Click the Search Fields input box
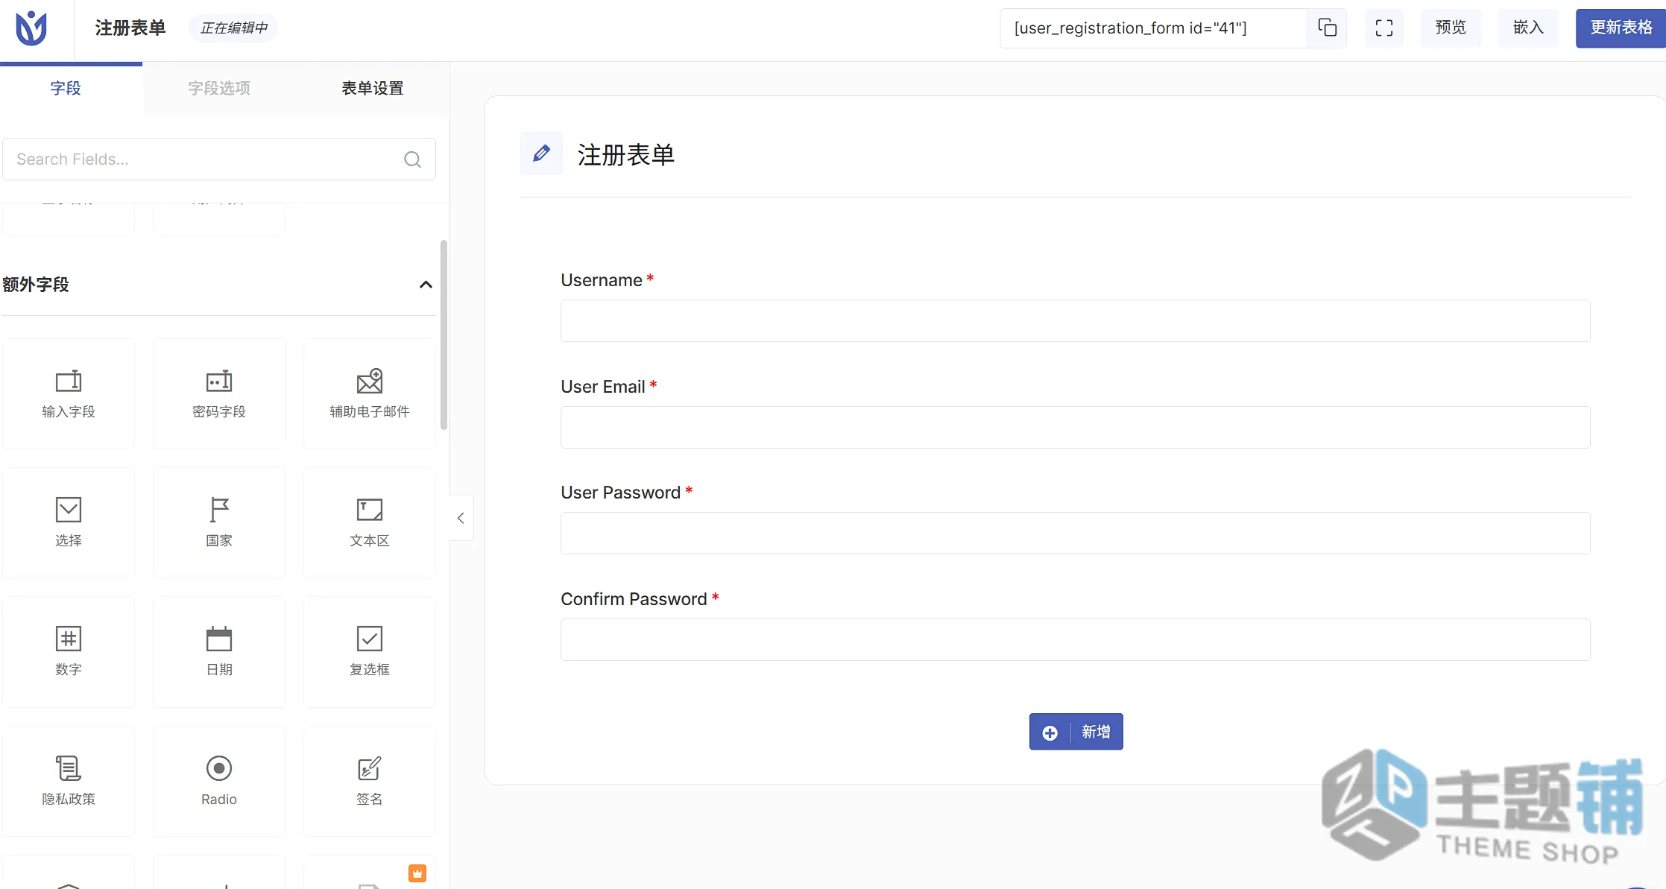Image resolution: width=1666 pixels, height=889 pixels. pos(219,159)
